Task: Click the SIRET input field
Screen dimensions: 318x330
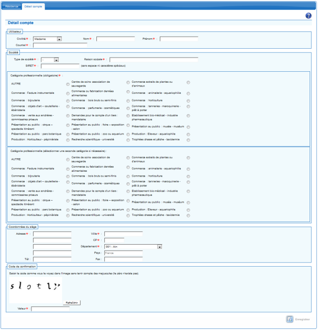Action: [60, 66]
